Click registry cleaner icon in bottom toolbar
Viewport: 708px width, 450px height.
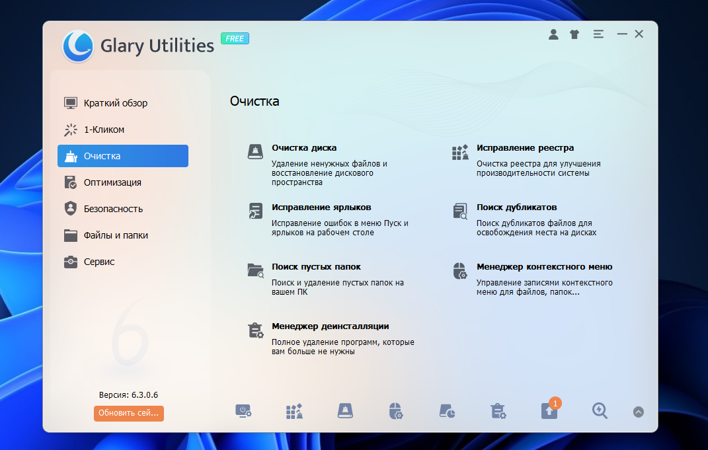pyautogui.click(x=294, y=411)
